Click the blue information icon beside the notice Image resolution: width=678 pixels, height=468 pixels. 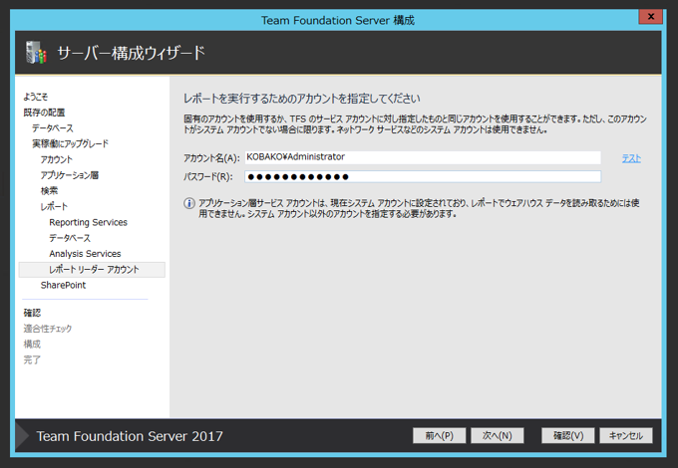[x=189, y=203]
